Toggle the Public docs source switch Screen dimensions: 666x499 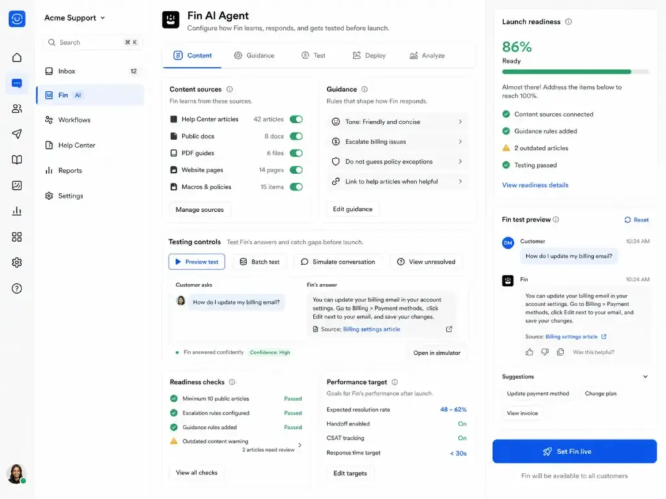[x=296, y=136]
